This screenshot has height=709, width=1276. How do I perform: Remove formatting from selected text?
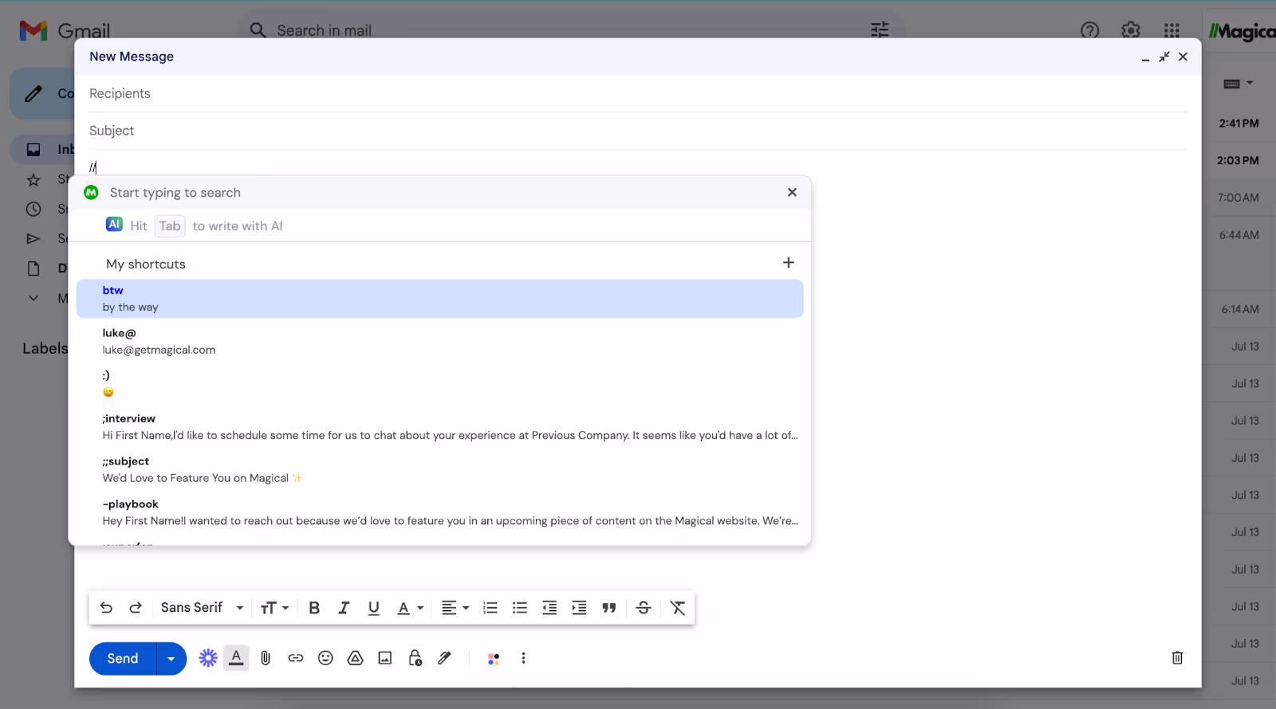[678, 608]
